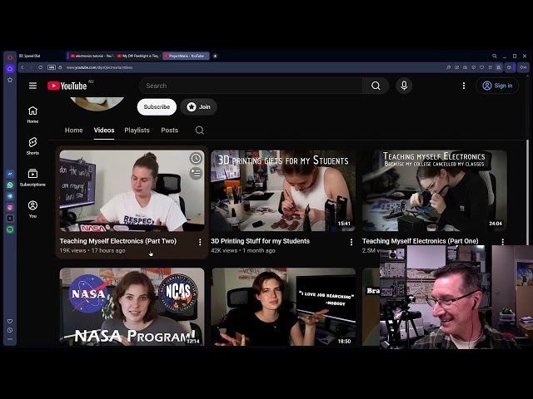
Task: Click the 42K views · 1 month ago text
Action: click(x=243, y=250)
